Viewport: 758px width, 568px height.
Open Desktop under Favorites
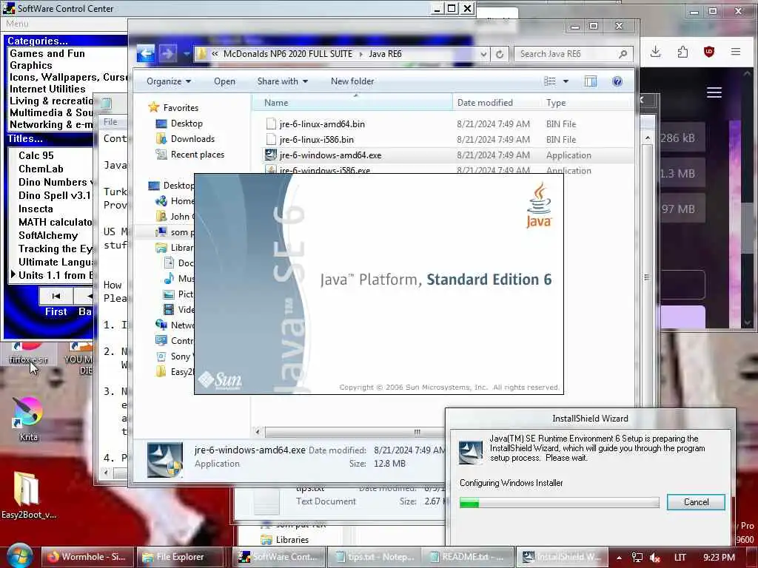tap(187, 124)
